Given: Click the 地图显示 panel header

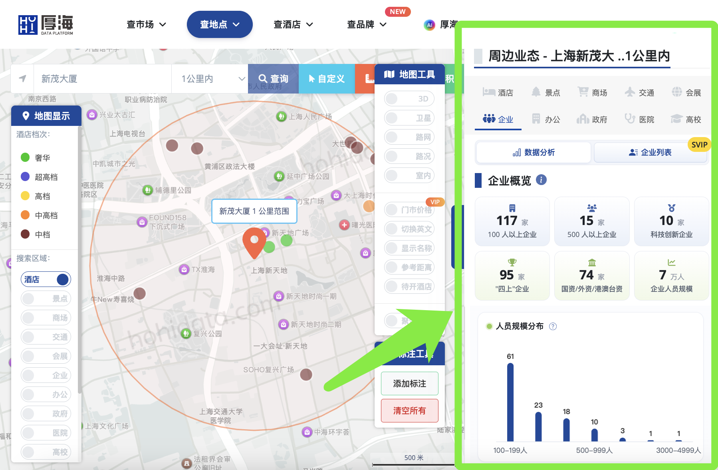Looking at the screenshot, I should [46, 116].
